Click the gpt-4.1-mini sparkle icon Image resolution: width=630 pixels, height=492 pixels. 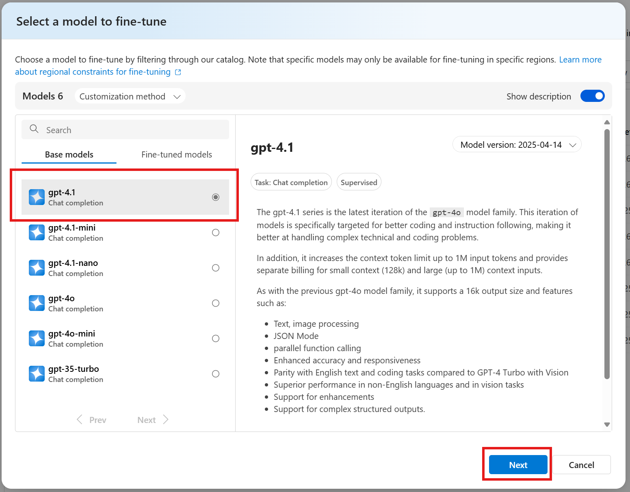coord(37,232)
